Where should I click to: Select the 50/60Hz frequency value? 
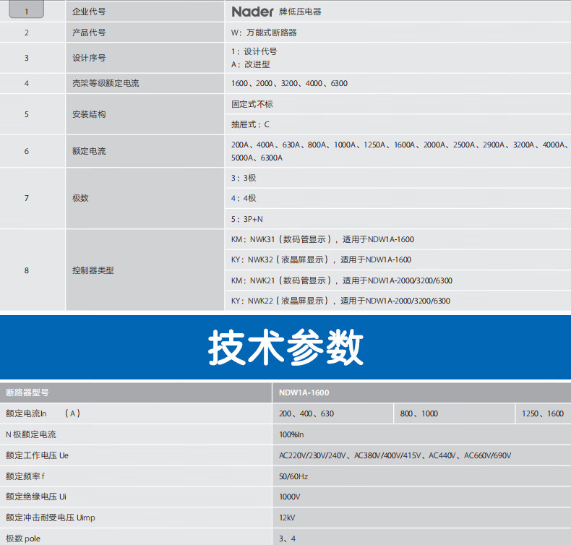point(293,476)
